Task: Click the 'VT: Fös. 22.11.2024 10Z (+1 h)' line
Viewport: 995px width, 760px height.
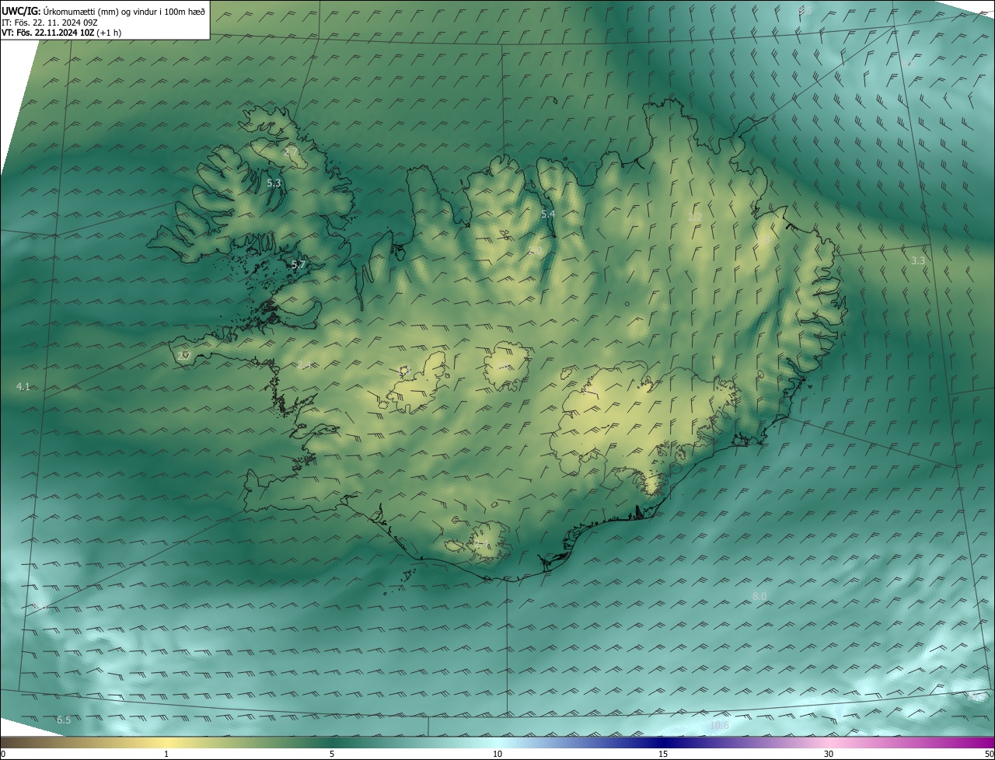Action: (x=61, y=33)
